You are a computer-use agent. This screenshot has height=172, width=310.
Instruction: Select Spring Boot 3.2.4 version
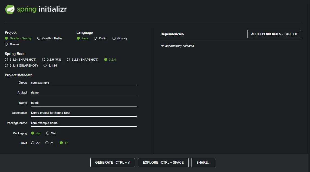point(110,60)
